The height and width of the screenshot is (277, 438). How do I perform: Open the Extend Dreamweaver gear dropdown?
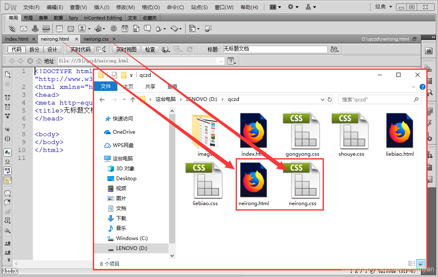tap(293, 7)
